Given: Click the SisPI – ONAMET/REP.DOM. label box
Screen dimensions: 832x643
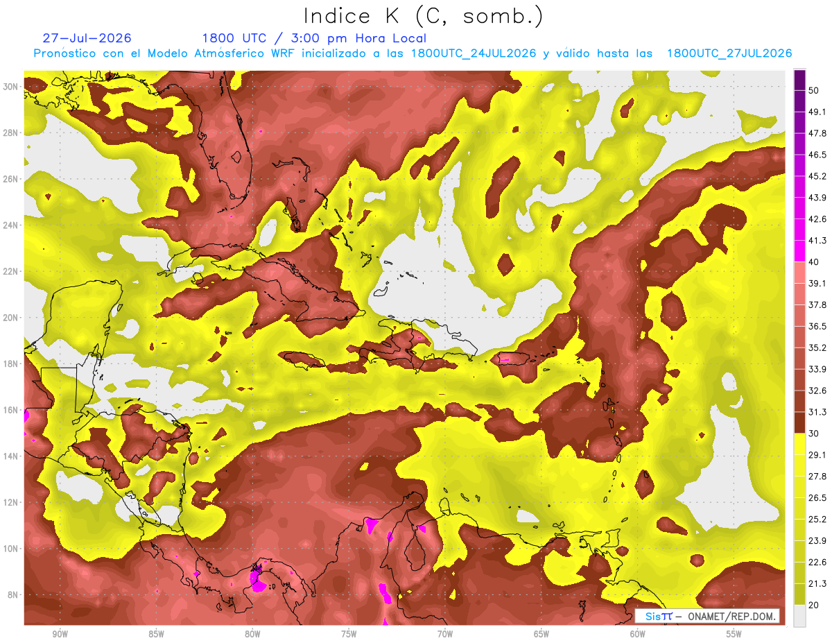Looking at the screenshot, I should point(708,616).
